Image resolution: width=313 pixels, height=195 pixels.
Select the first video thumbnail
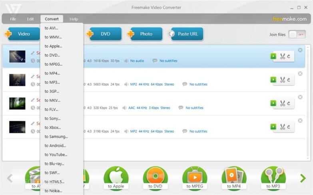pyautogui.click(x=17, y=57)
